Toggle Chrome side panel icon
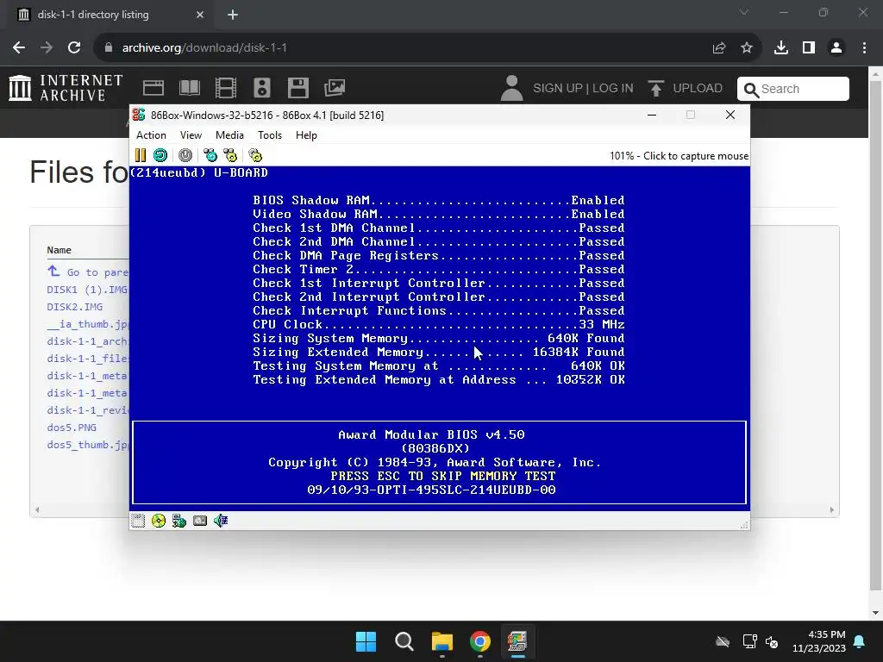 (x=809, y=48)
